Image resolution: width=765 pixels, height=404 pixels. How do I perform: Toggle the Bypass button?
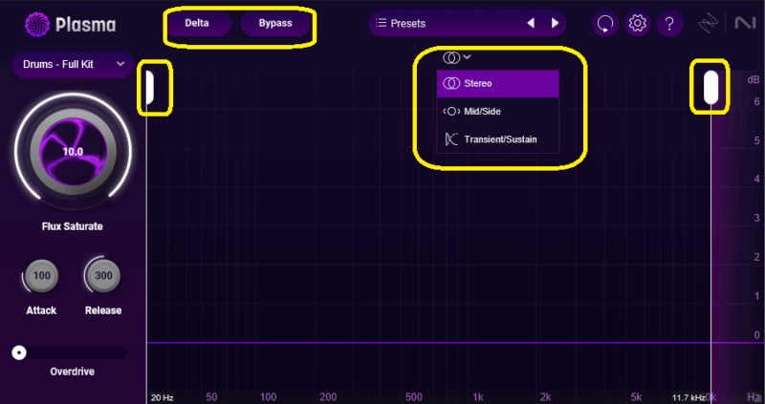pyautogui.click(x=275, y=23)
